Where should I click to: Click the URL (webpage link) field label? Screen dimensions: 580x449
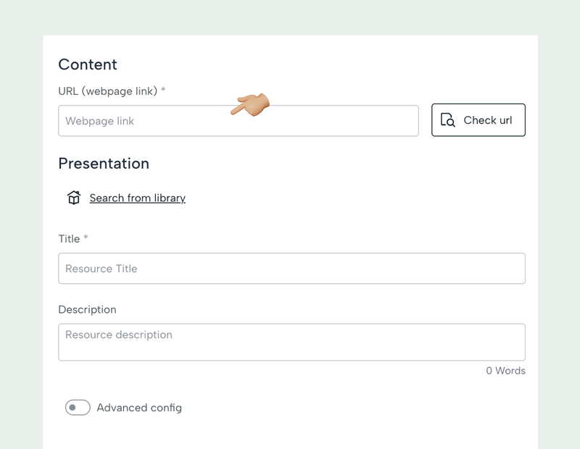(107, 91)
